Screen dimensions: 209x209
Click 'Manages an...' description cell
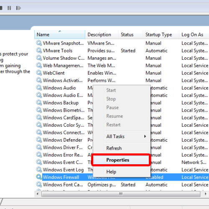(102, 58)
